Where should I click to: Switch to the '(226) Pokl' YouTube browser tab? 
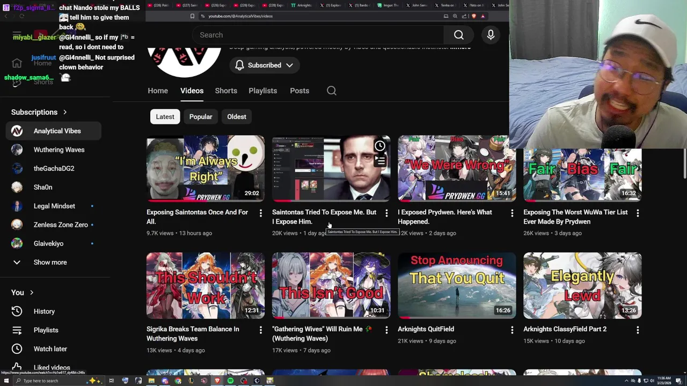tap(158, 5)
